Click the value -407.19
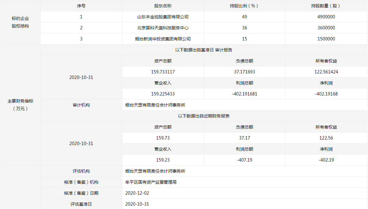The height and width of the screenshot is (209, 368). (244, 160)
